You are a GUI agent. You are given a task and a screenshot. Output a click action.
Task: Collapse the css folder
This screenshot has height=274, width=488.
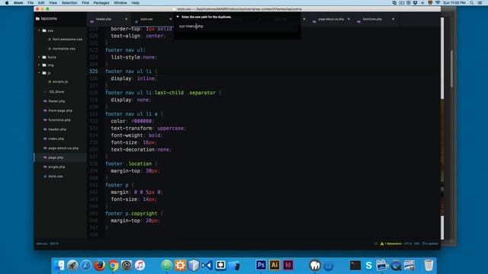pyautogui.click(x=39, y=30)
